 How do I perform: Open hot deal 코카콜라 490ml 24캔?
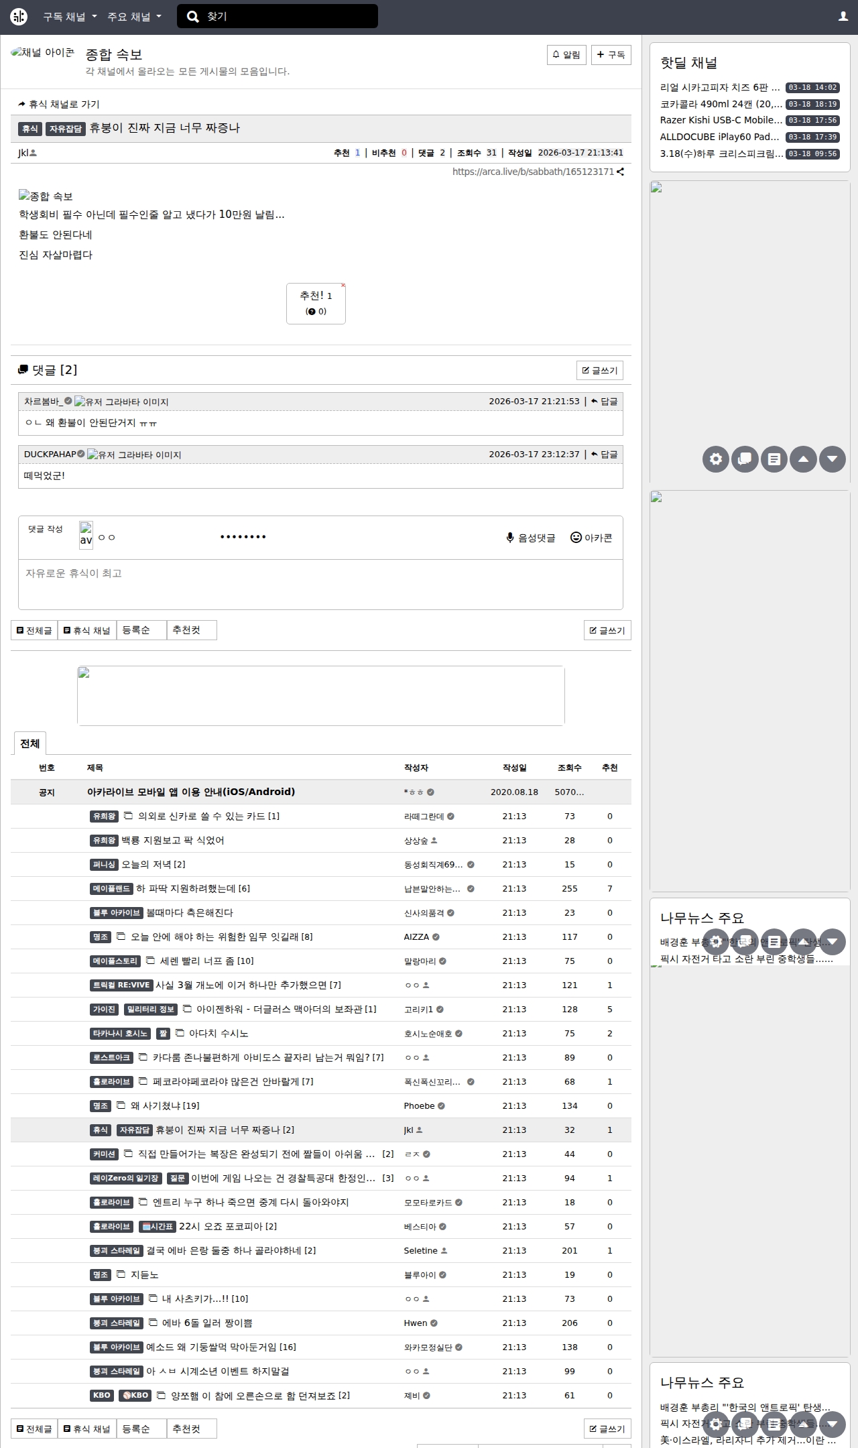(721, 104)
